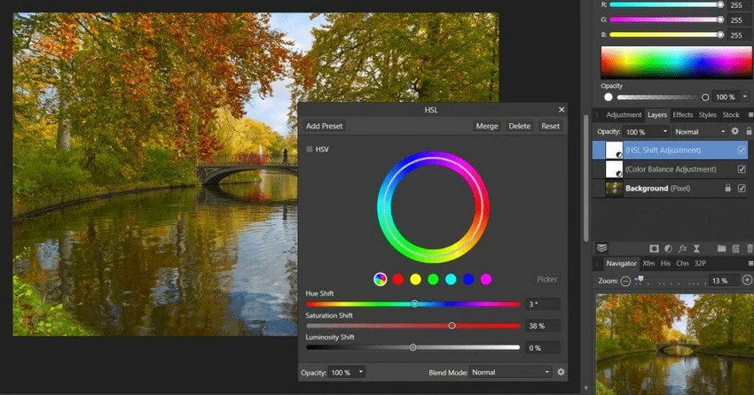Open the Layer Effects fx icon
Viewport: 754px width, 395px height.
click(682, 248)
